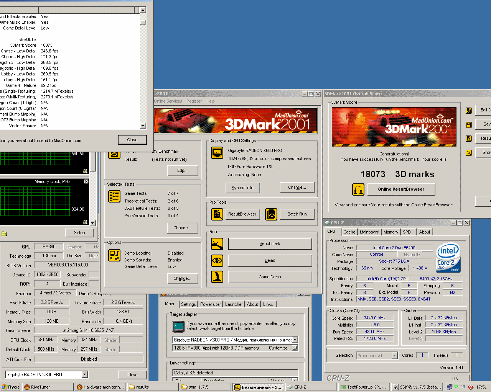Click Change button under Selected Tests

pyautogui.click(x=183, y=228)
